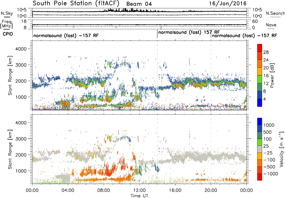The height and width of the screenshot is (198, 285).
Task: Click the 'Freq. [MHz]' axis label
Action: 6,24
